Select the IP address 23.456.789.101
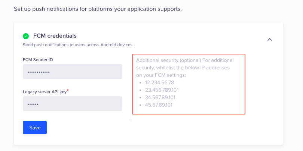This screenshot has height=151, width=303. pyautogui.click(x=162, y=90)
